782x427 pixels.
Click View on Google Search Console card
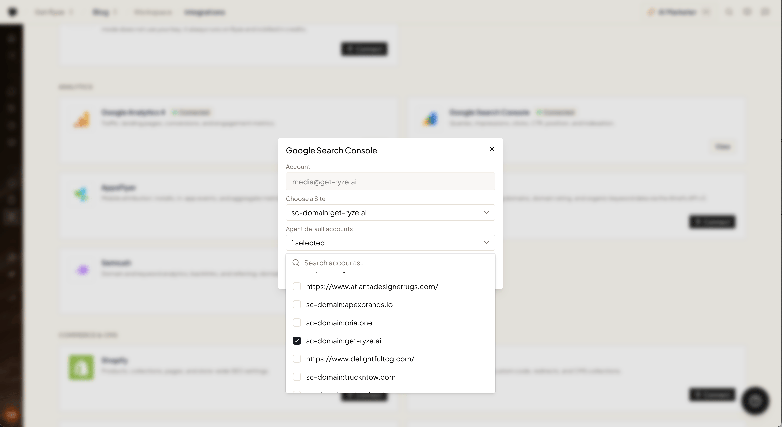point(723,147)
